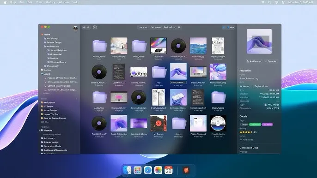The height and width of the screenshot is (178, 317).
Task: Select Art History under Home
Action: coord(51,38)
